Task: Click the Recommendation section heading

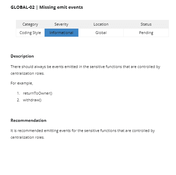Action: pos(28,120)
